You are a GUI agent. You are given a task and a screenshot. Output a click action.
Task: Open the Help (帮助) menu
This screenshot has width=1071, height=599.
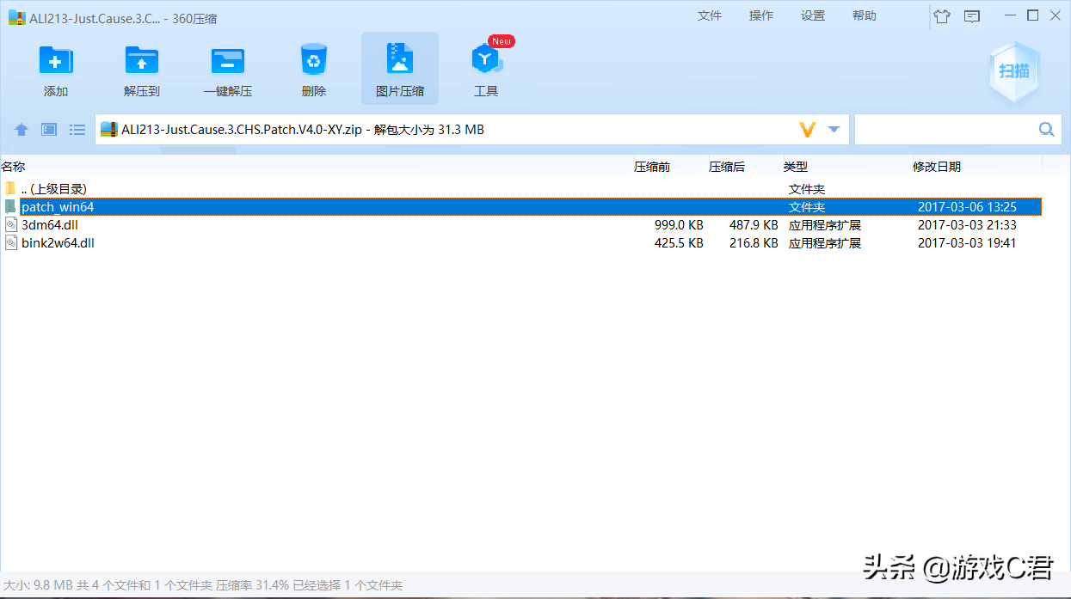pyautogui.click(x=864, y=15)
